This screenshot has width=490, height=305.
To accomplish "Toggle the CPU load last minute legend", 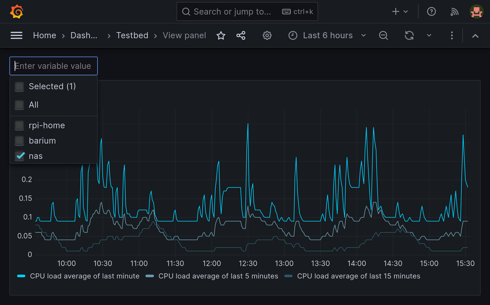I will (84, 276).
